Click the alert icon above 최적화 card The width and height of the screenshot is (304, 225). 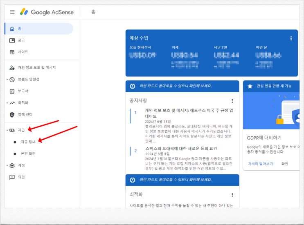(133, 180)
